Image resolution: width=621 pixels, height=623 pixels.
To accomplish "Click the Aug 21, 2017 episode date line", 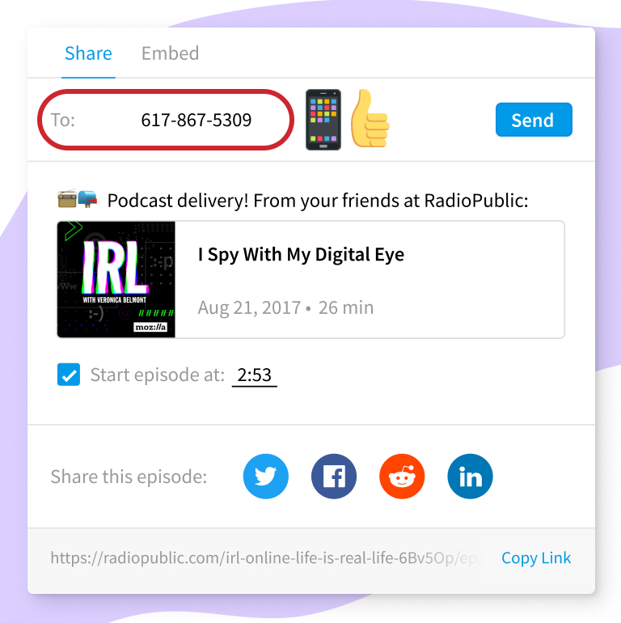I will click(285, 307).
